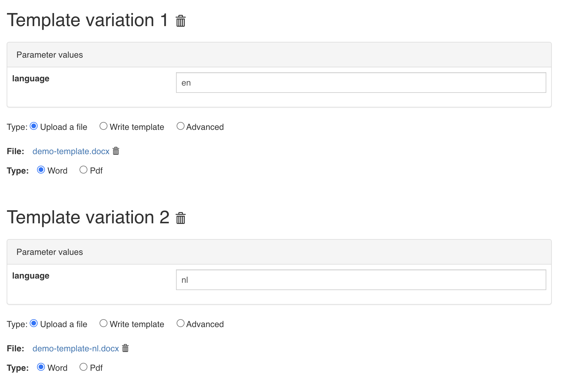Select Upload a file for Template variation 2
This screenshot has width=573, height=392.
pos(34,323)
